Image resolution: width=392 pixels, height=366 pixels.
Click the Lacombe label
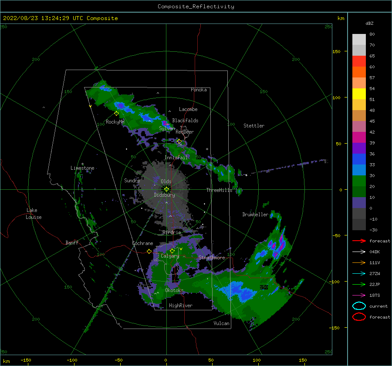coord(188,109)
